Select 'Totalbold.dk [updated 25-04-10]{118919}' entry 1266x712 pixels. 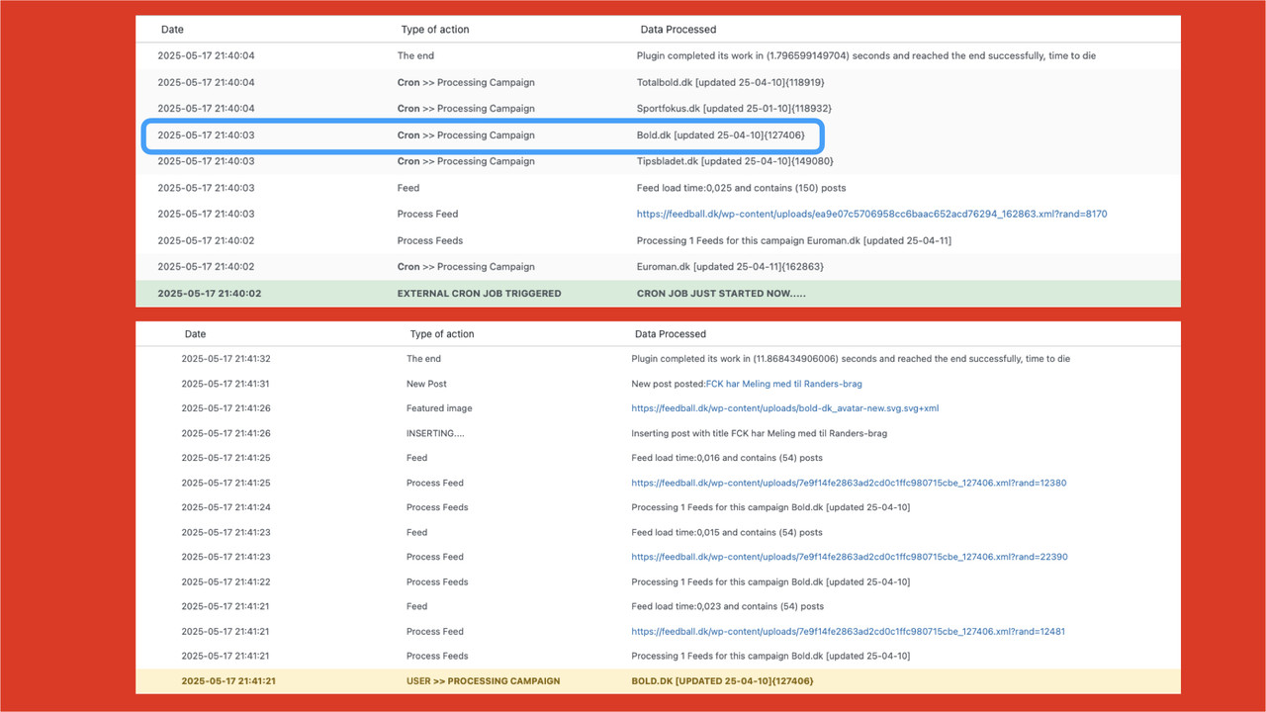point(731,82)
